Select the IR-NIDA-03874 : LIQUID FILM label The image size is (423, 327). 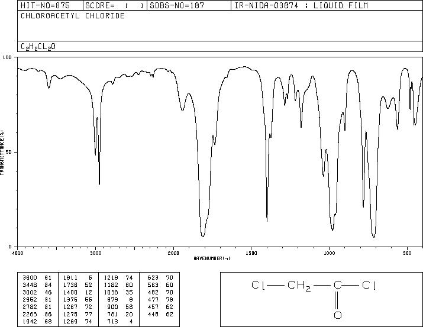(x=301, y=5)
